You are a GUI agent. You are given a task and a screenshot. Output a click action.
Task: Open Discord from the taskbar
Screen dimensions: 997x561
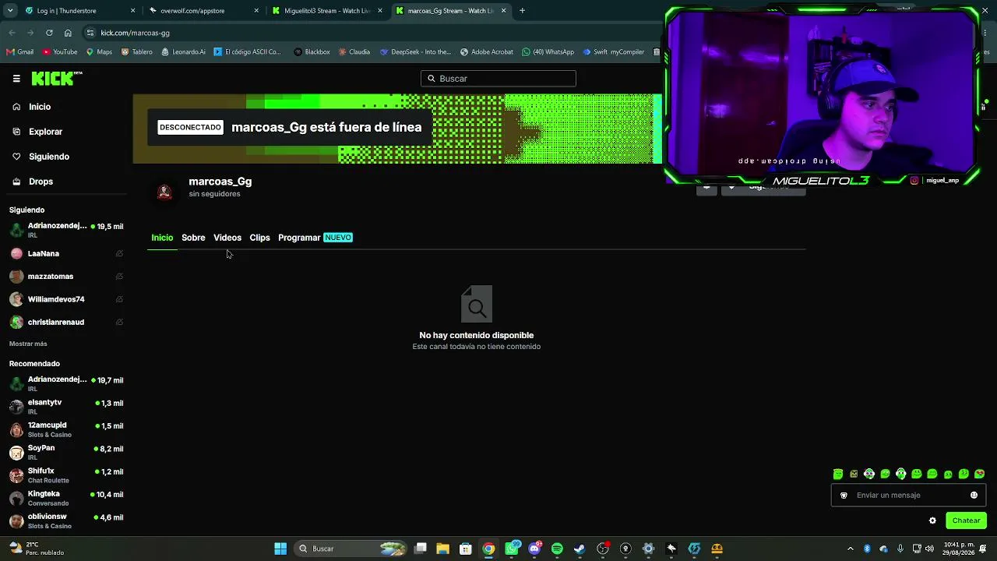point(534,549)
